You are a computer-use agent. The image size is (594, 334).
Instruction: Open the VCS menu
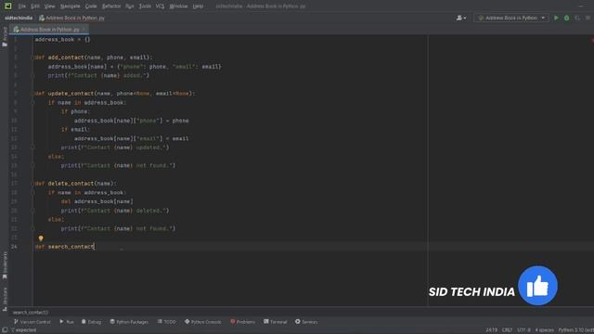click(160, 6)
